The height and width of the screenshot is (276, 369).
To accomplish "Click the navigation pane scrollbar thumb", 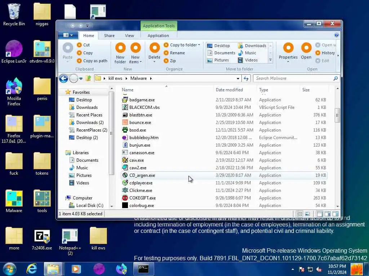I will 111,133.
